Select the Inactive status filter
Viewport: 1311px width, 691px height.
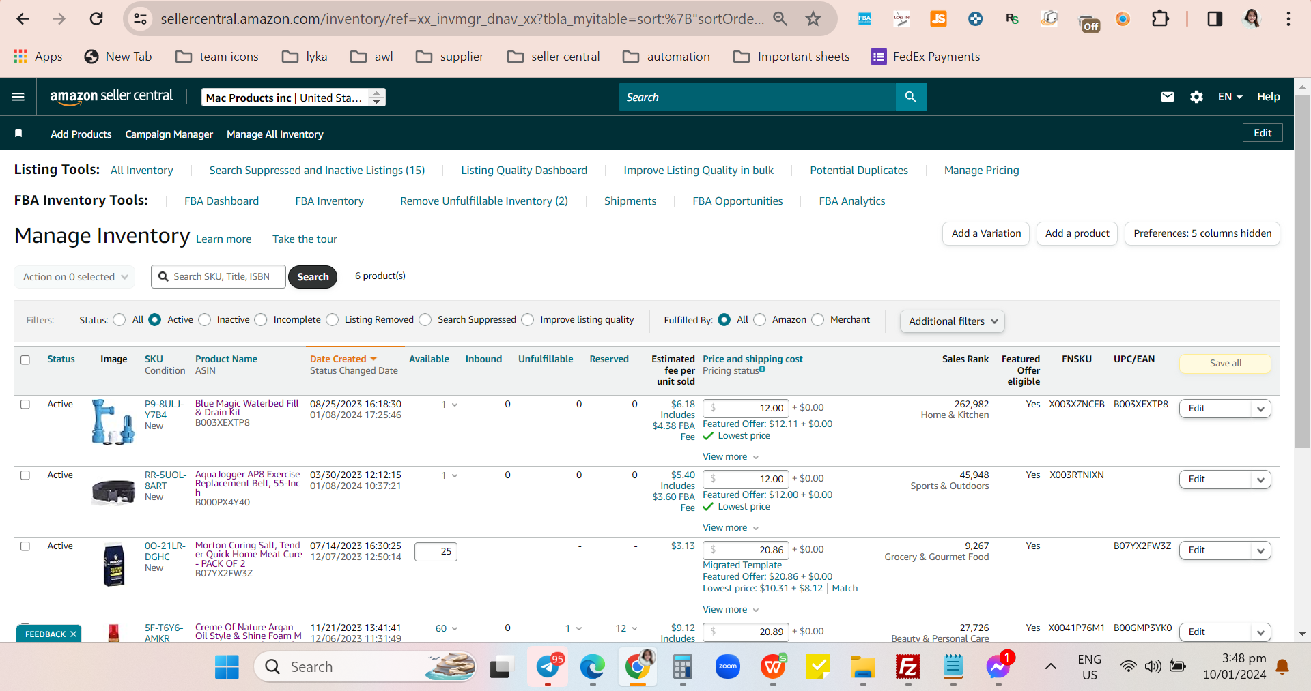tap(204, 320)
